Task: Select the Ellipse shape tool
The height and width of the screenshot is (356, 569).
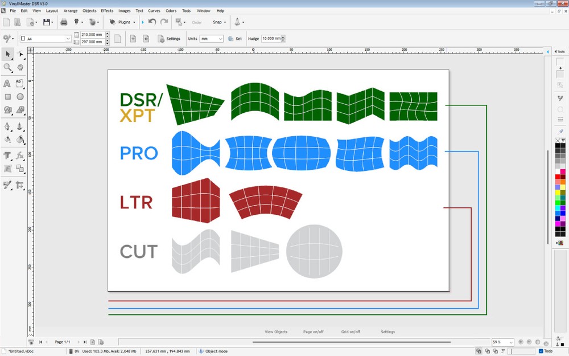Action: tap(20, 97)
